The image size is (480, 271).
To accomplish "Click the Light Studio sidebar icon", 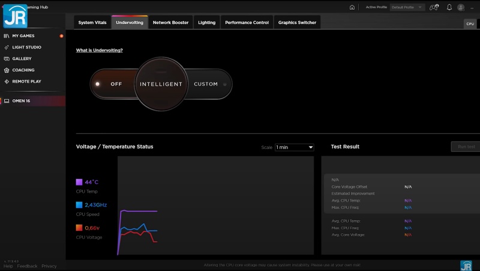I will point(7,47).
